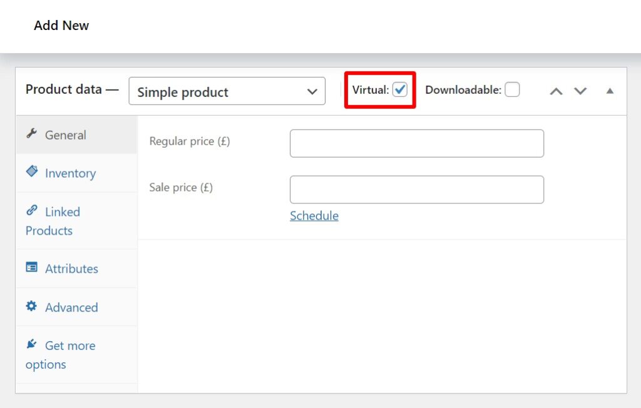Click inside the Sale price field
Viewport: 641px width, 408px height.
tap(416, 189)
